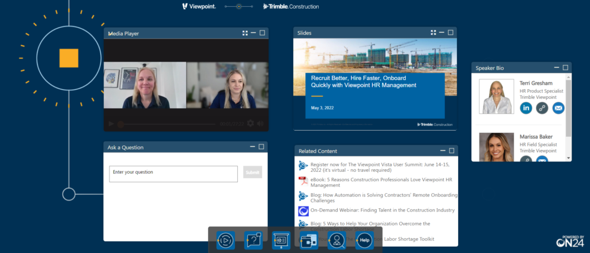Click the Vista User Summit item icon
The height and width of the screenshot is (253, 590).
[303, 166]
